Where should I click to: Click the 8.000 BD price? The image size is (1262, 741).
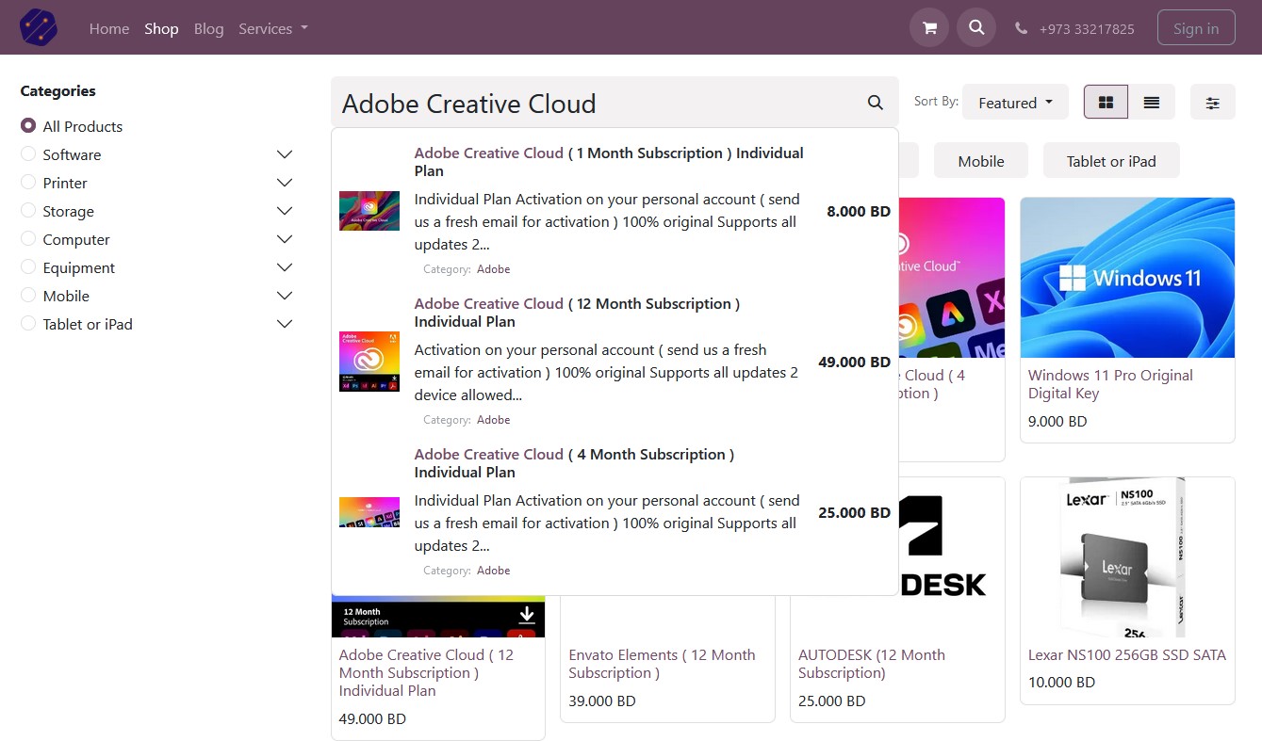click(859, 211)
